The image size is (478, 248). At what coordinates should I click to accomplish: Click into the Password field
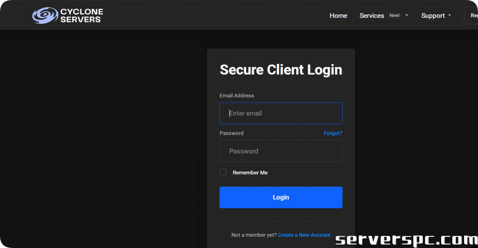281,151
